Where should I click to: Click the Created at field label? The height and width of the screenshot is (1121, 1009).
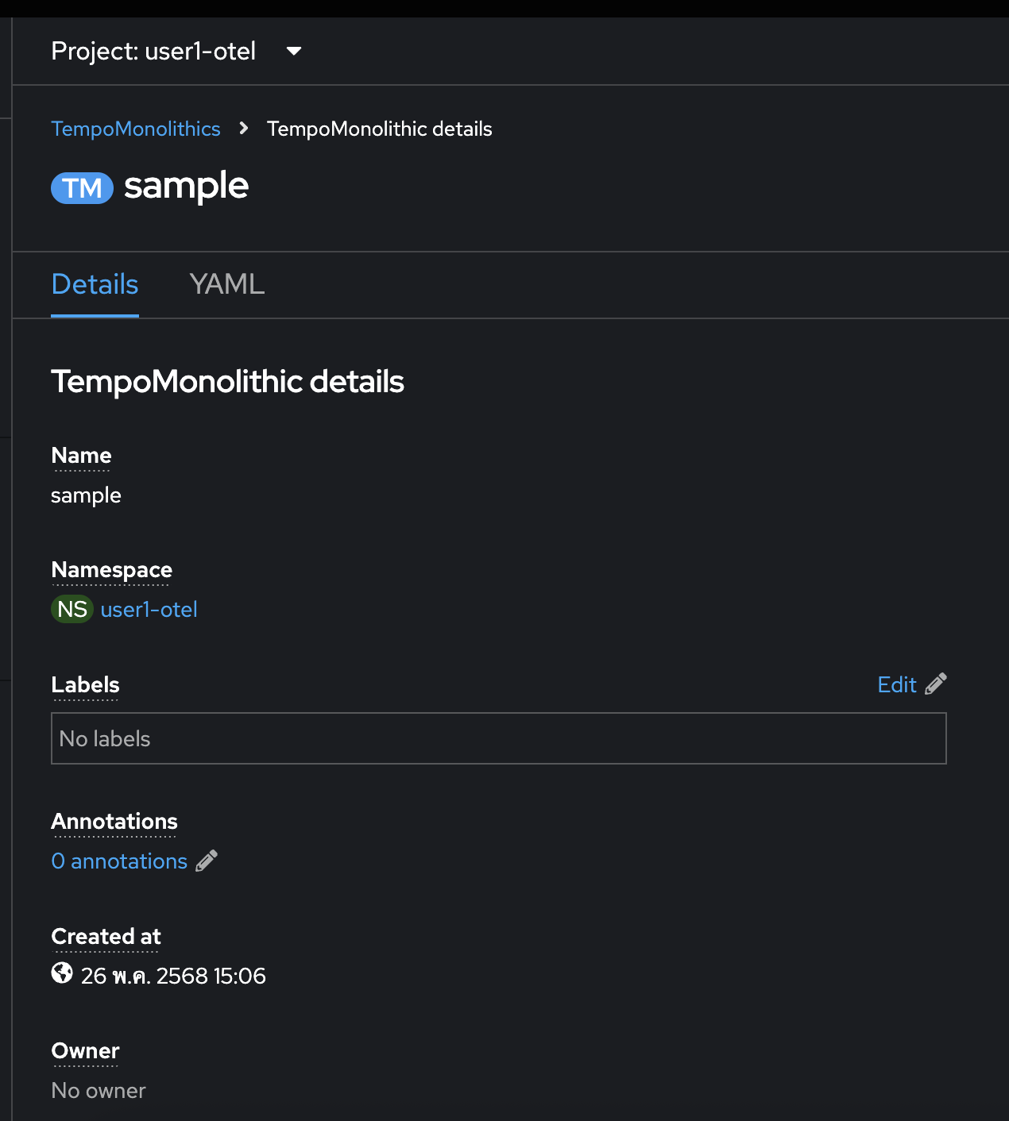pos(106,937)
